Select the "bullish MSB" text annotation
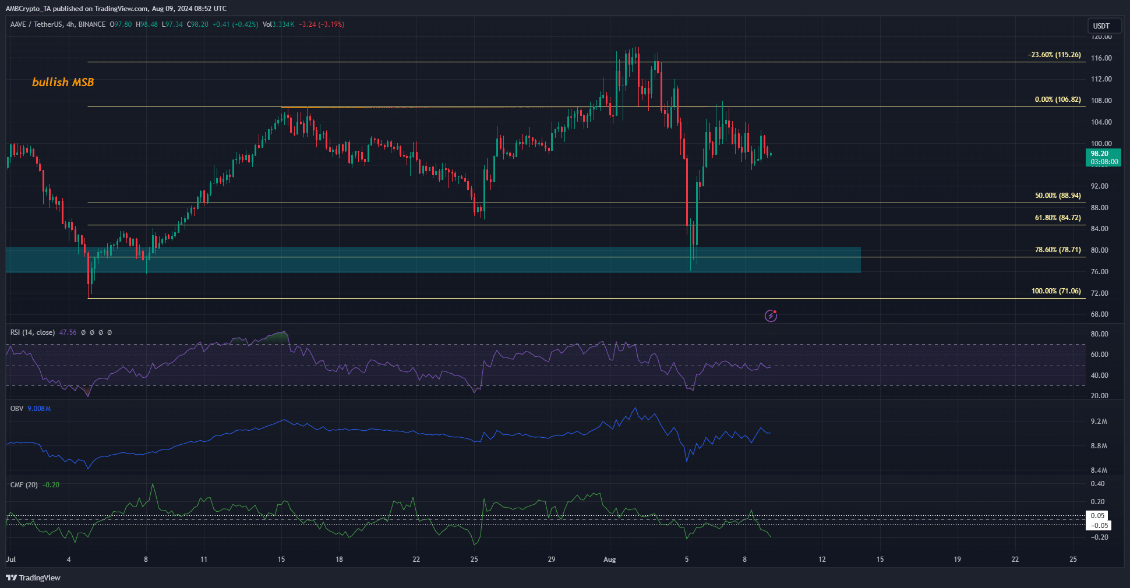The image size is (1130, 588). [63, 82]
